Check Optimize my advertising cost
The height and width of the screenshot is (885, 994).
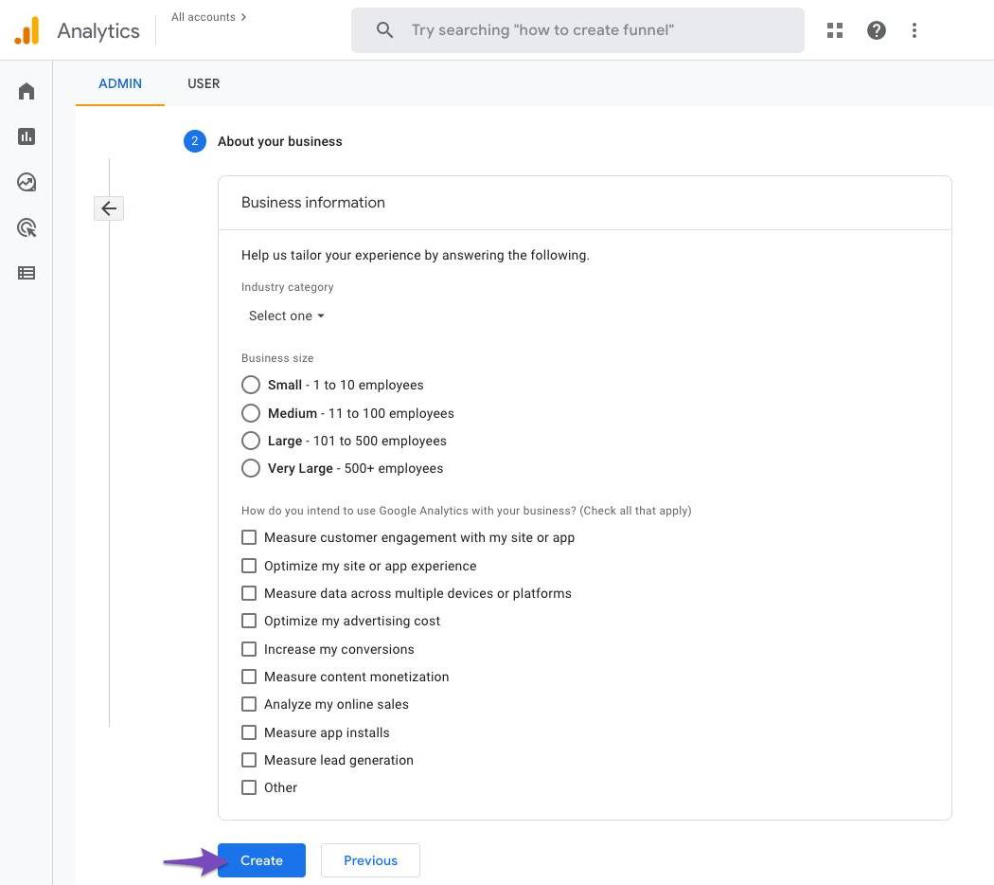coord(249,621)
